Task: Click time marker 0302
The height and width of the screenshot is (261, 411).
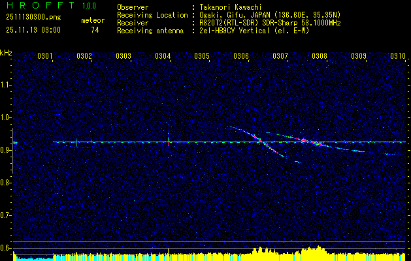Action: 84,55
